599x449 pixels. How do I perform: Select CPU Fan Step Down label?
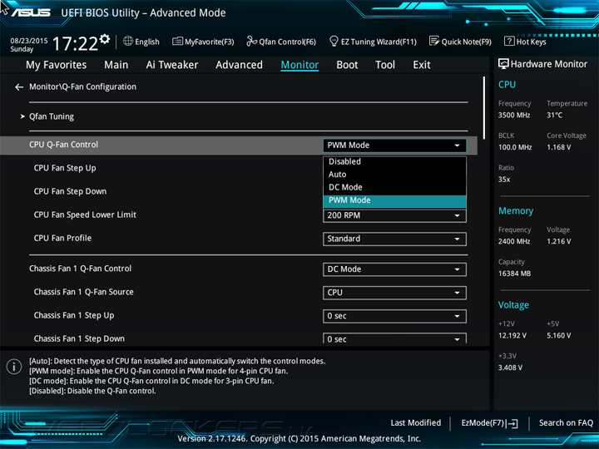[70, 192]
